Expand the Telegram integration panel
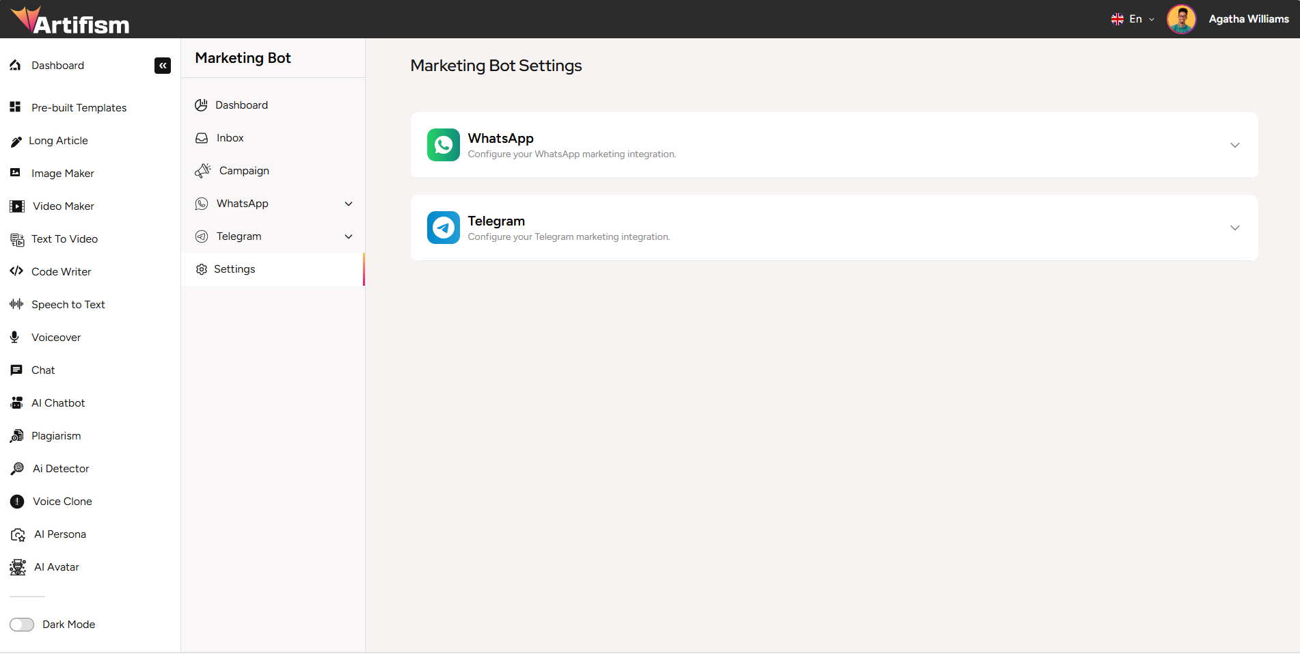Viewport: 1300px width, 654px height. (1234, 228)
